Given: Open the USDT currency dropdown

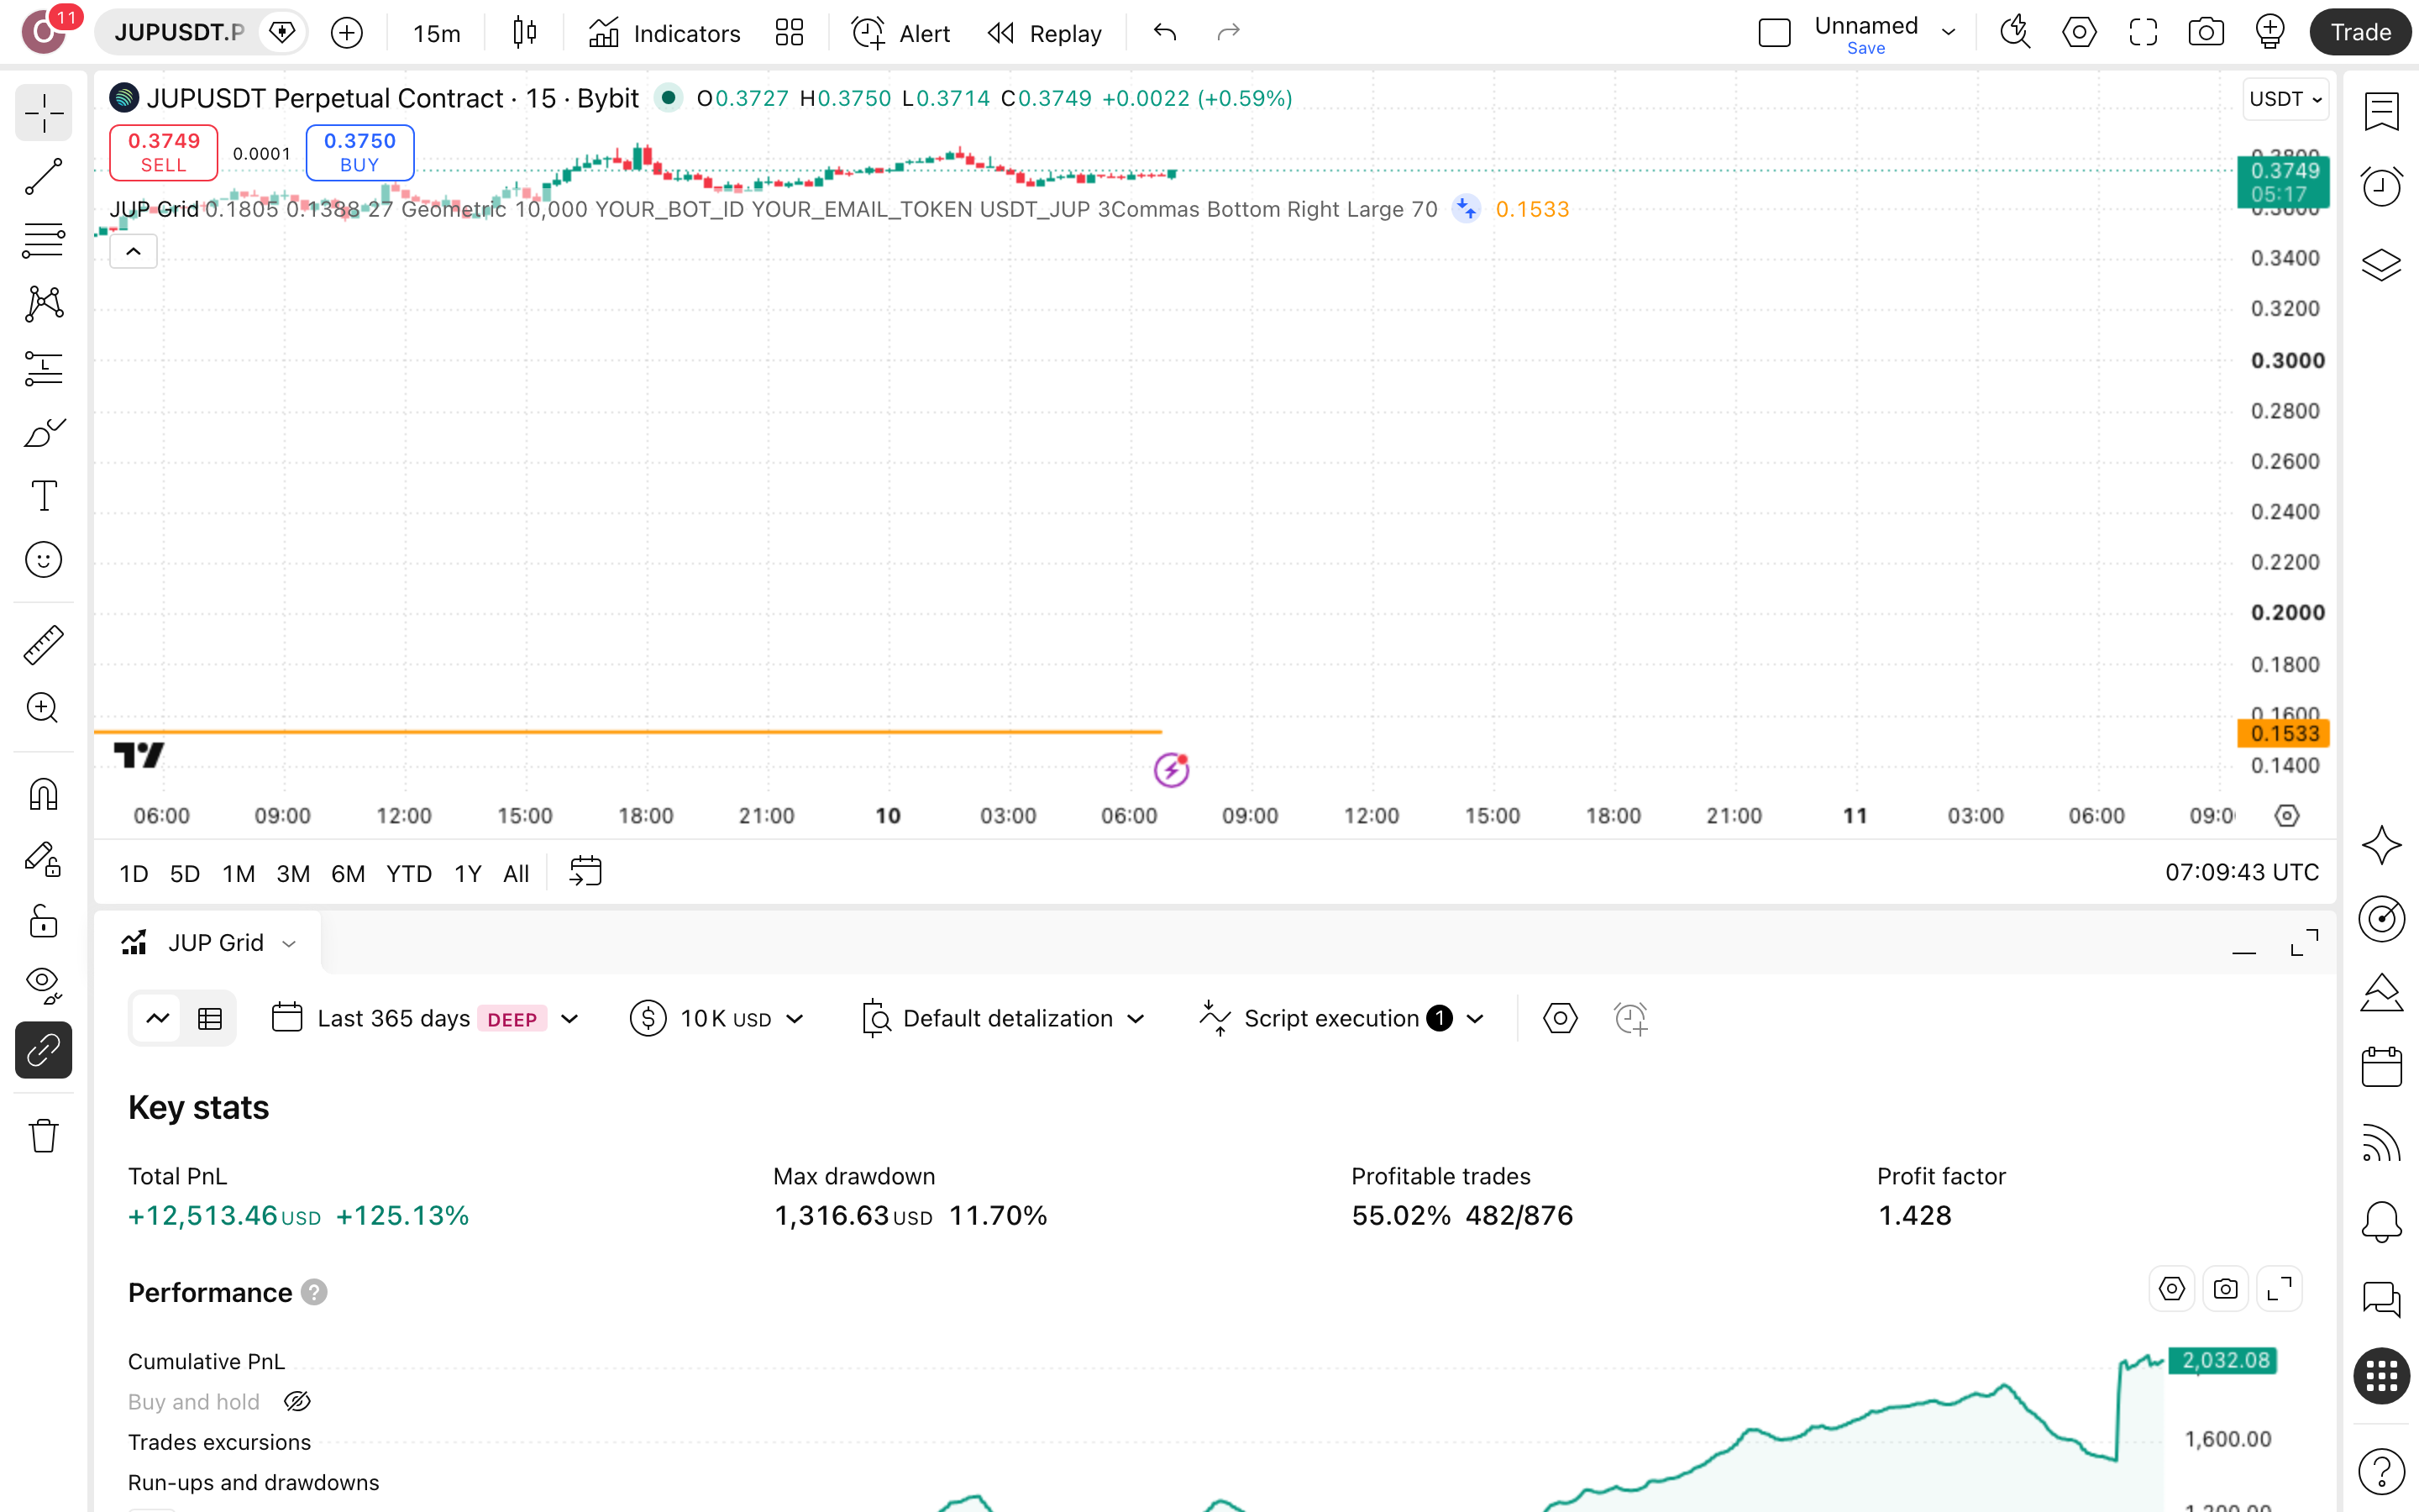Looking at the screenshot, I should click(2284, 99).
